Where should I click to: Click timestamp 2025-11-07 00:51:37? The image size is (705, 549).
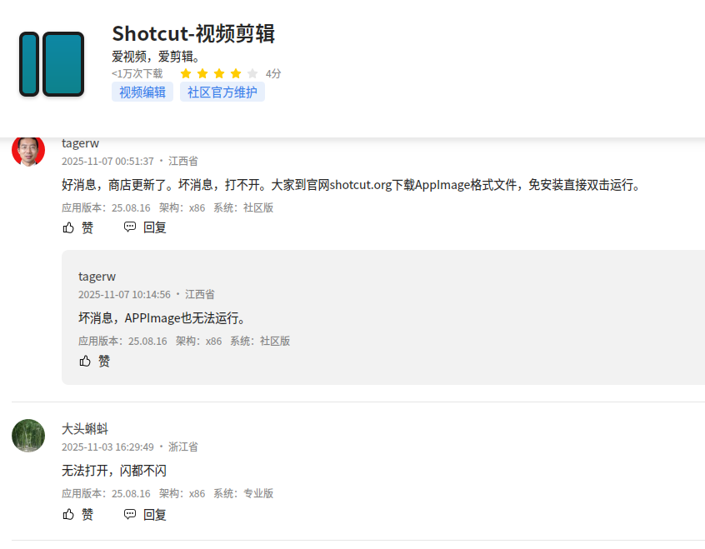tap(107, 161)
